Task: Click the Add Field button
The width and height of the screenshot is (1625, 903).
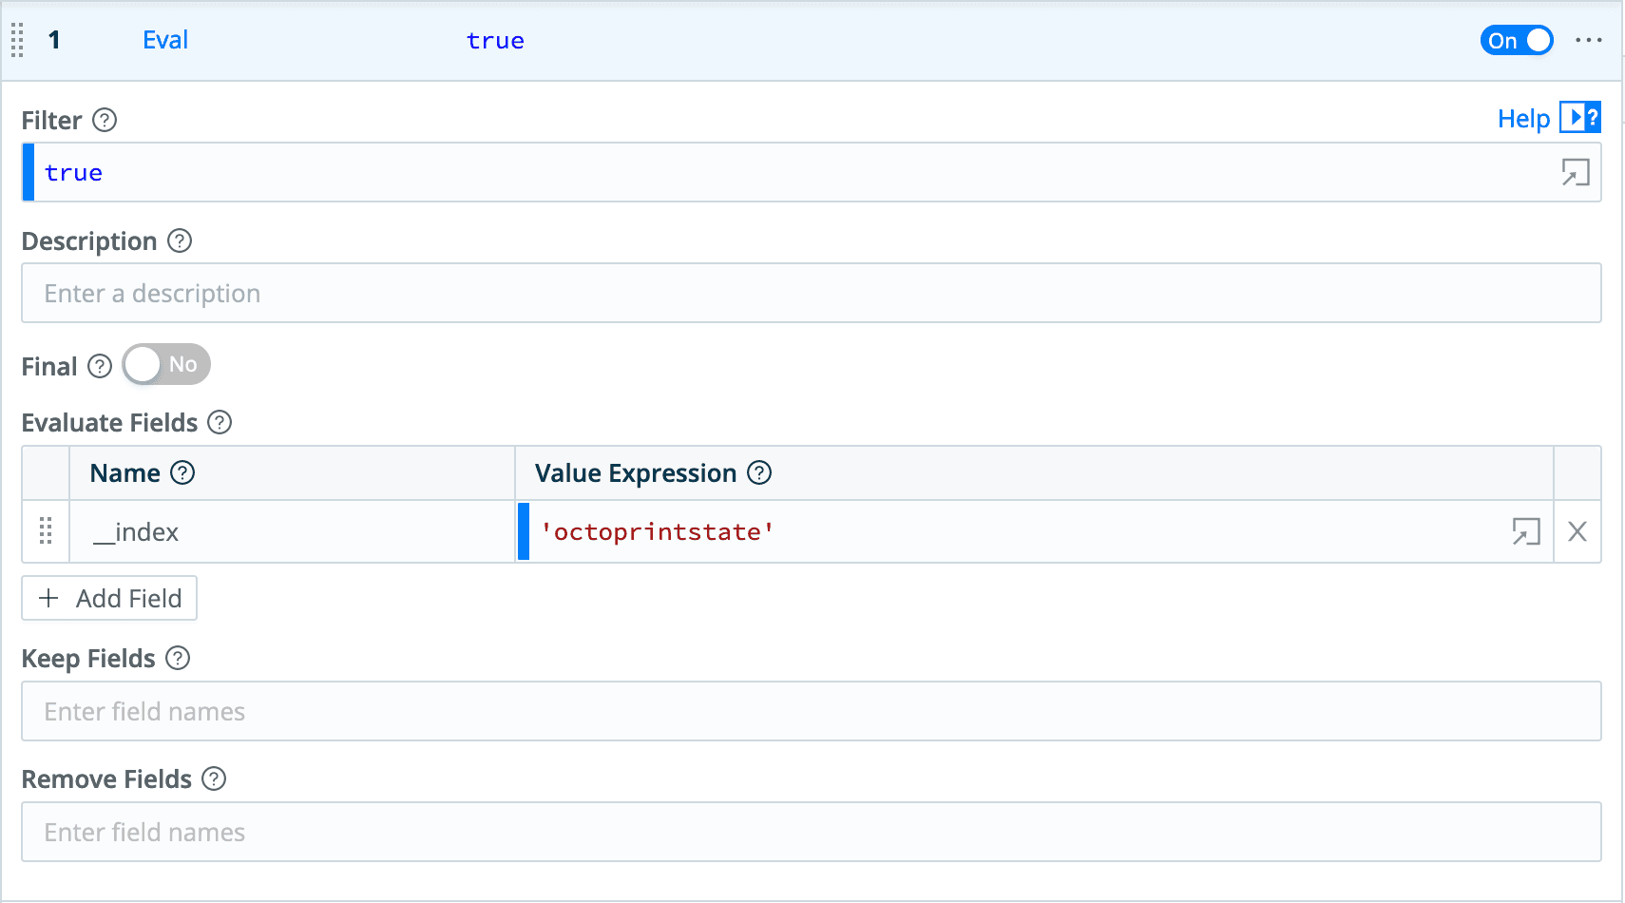Action: pos(109,599)
